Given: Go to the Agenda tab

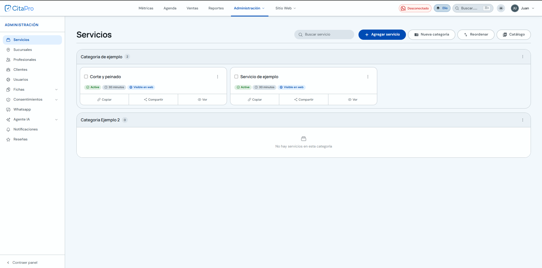Looking at the screenshot, I should coord(170,8).
